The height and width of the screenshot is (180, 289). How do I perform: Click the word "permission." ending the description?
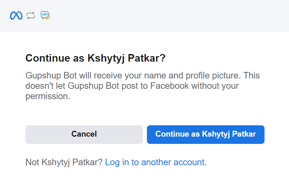(x=48, y=96)
